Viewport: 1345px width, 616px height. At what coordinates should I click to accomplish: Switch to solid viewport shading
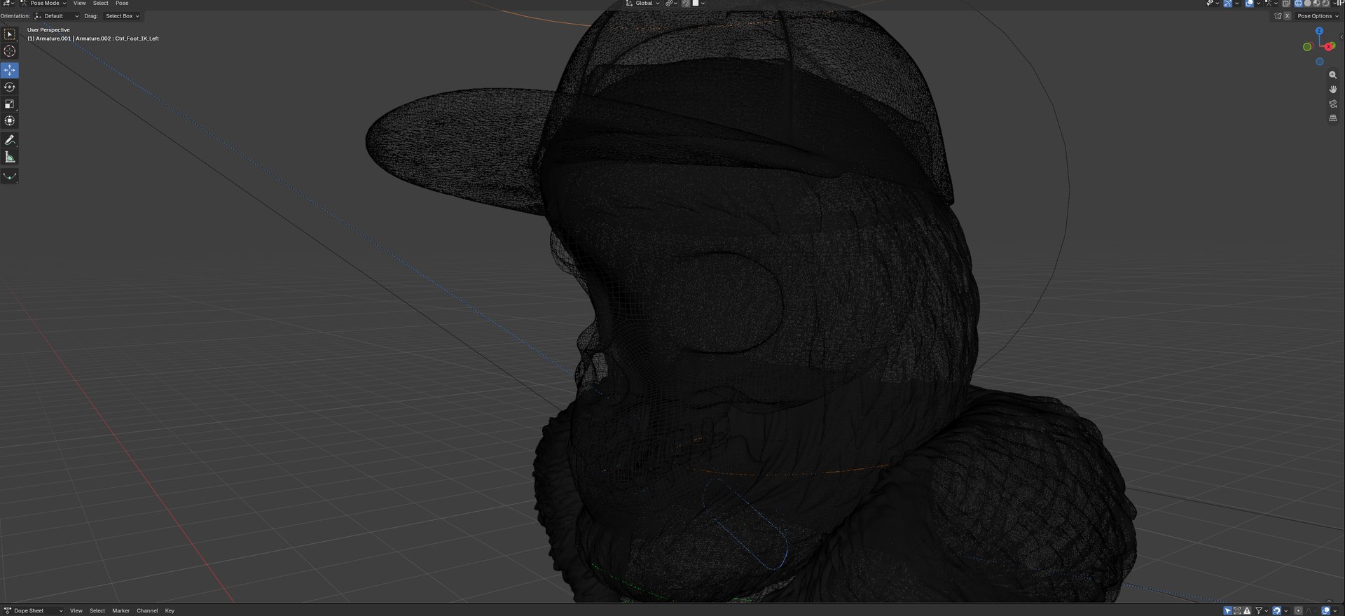pyautogui.click(x=1307, y=3)
